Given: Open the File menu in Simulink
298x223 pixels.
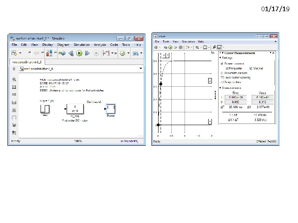Looking at the screenshot, I should (x=14, y=45).
